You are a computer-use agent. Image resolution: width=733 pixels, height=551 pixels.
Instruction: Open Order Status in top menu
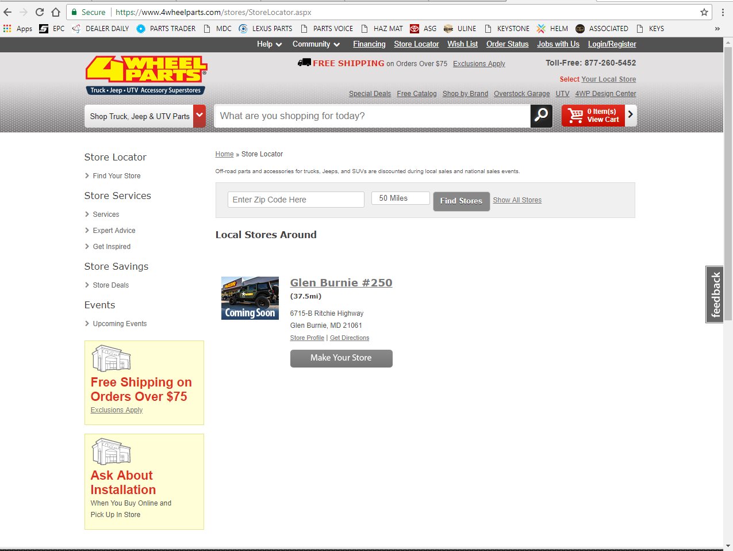pos(507,44)
